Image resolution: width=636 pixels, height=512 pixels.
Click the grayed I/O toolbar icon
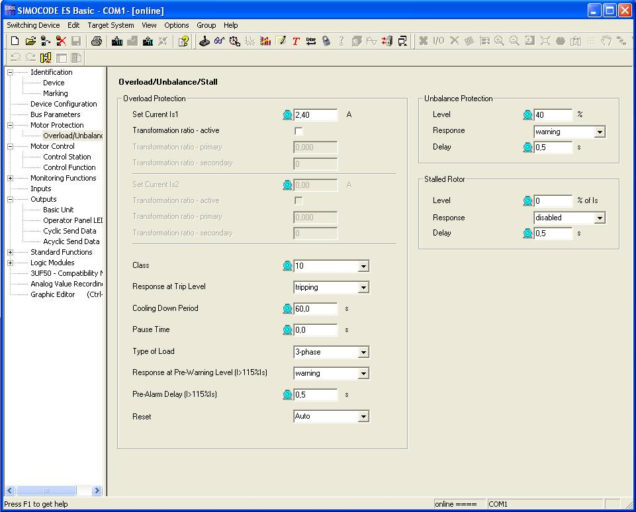tap(439, 41)
